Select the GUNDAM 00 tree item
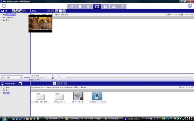 point(11,15)
